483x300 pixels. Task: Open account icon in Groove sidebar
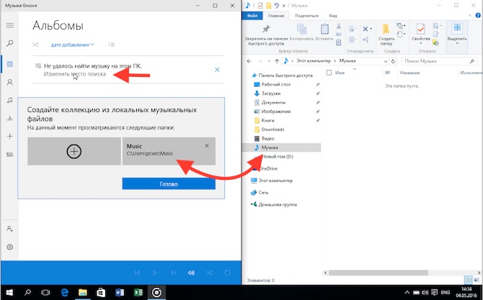coord(10,229)
